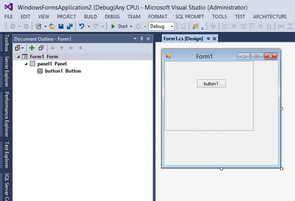Click the Make Same Width icon

coord(281,26)
